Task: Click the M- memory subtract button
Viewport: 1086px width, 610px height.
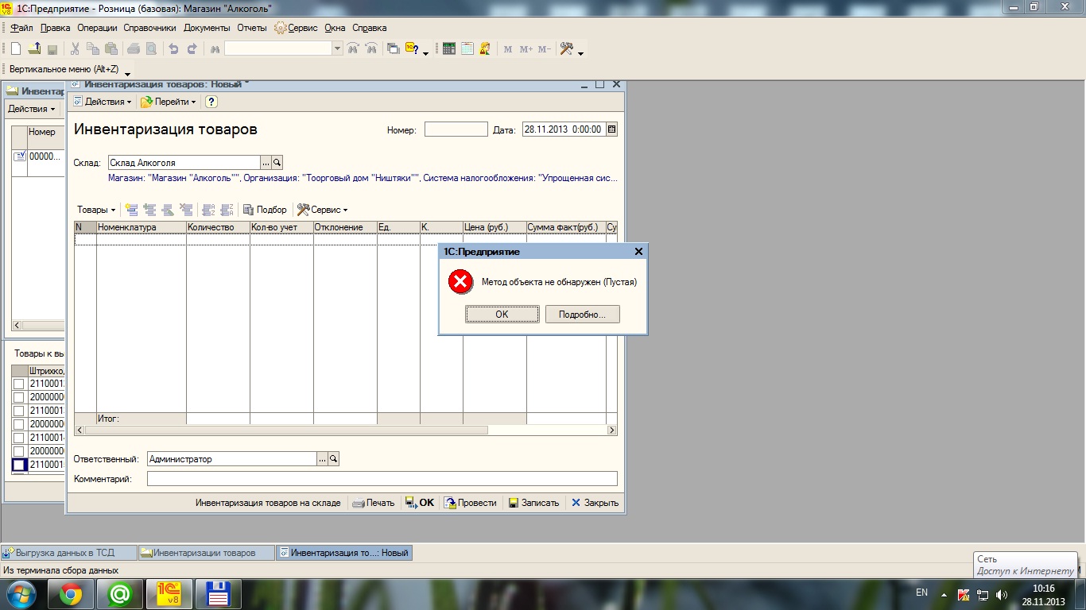Action: 545,49
